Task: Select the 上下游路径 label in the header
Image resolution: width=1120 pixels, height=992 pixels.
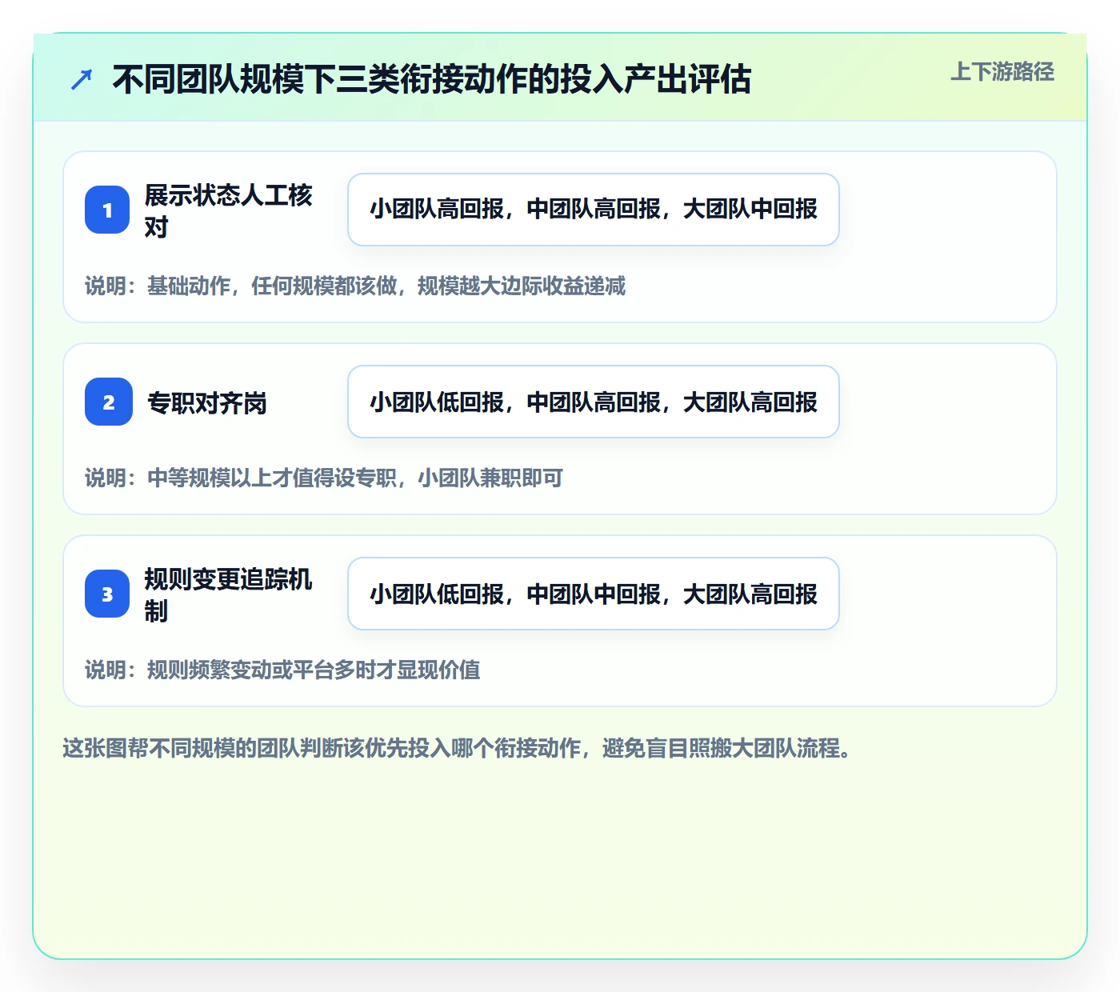Action: pos(1002,71)
